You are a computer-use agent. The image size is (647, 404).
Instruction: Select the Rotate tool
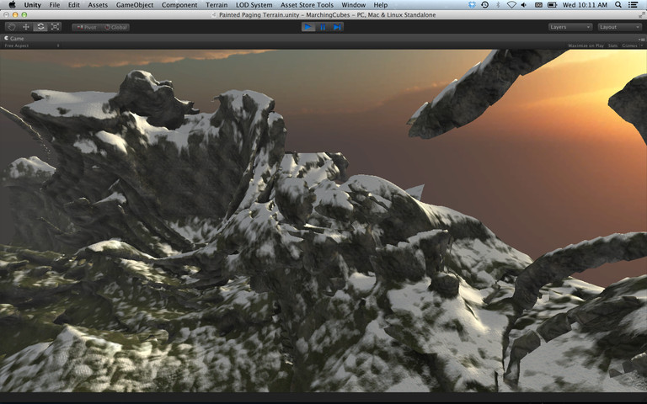(x=40, y=27)
